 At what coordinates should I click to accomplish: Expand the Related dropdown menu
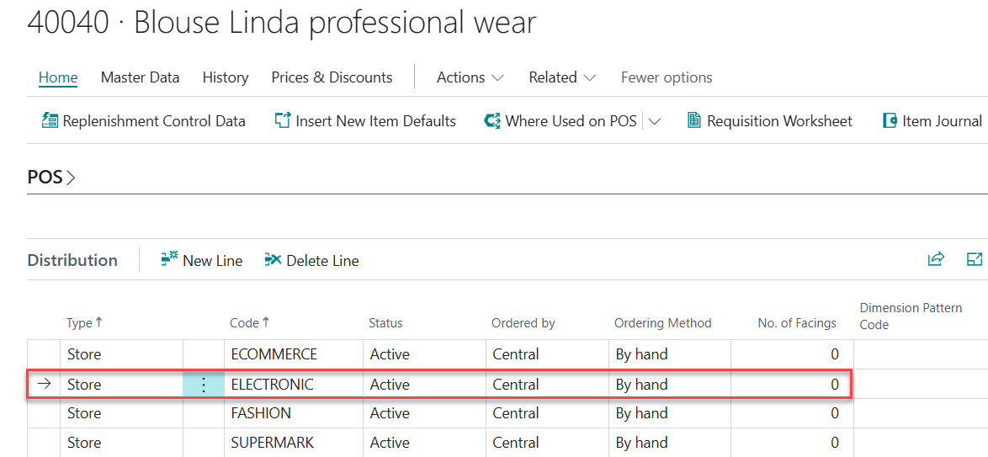coord(562,77)
